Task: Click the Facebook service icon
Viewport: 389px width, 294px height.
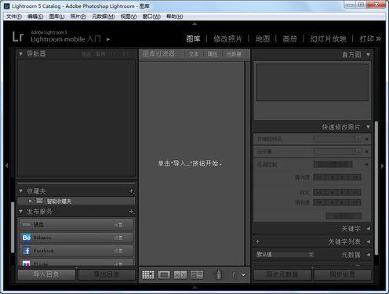Action: tap(27, 251)
